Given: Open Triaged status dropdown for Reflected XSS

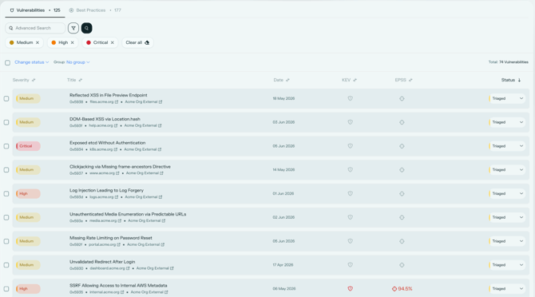Looking at the screenshot, I should point(507,98).
